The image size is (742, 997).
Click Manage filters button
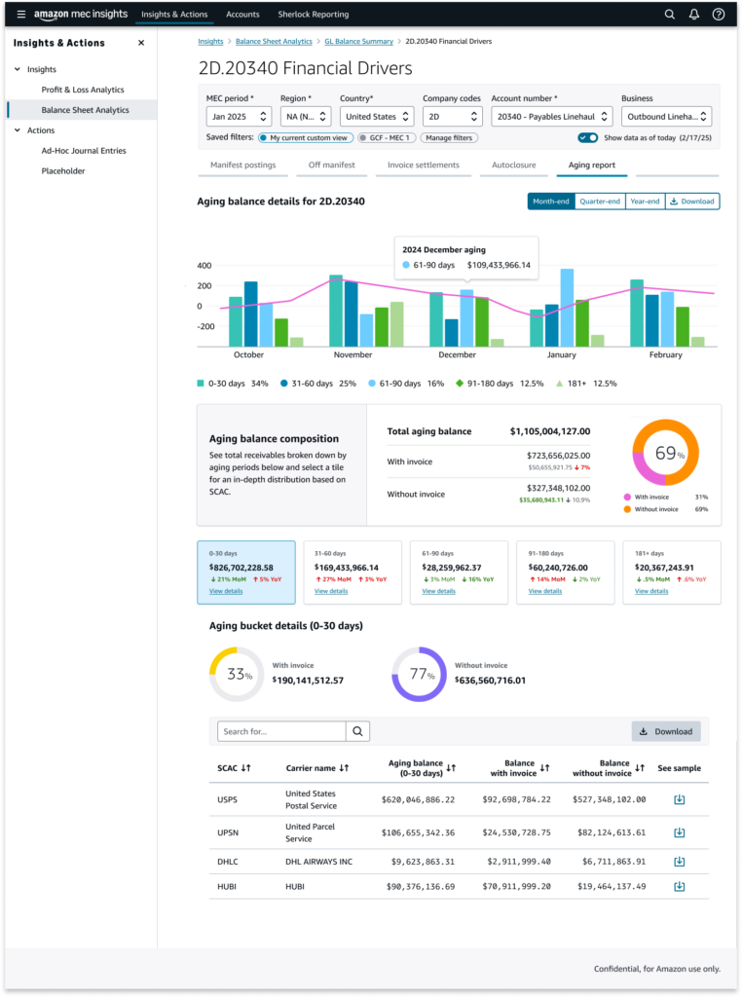coord(449,137)
